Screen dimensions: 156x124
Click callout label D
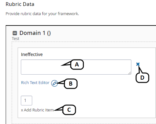(142, 78)
